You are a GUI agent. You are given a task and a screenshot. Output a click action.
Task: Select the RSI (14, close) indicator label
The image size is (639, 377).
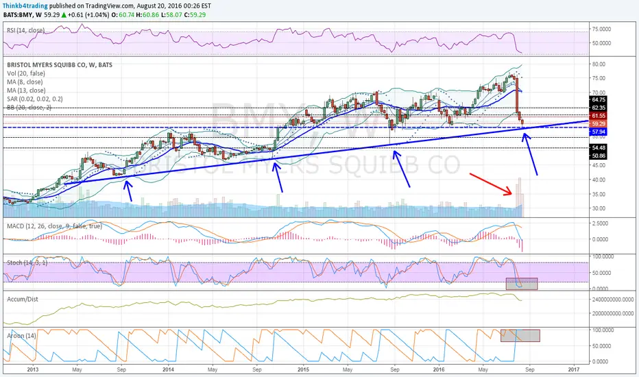(x=26, y=31)
